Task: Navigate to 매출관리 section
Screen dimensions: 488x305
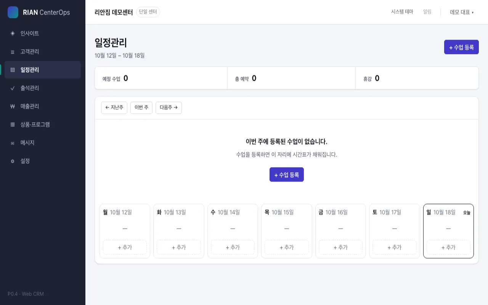Action: click(x=43, y=106)
